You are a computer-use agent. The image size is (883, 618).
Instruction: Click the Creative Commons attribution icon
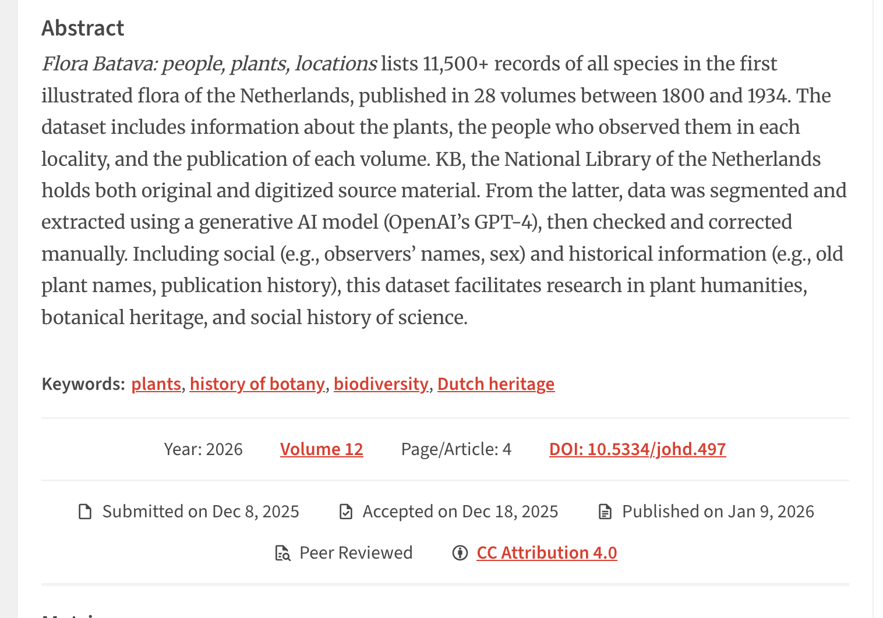(460, 553)
